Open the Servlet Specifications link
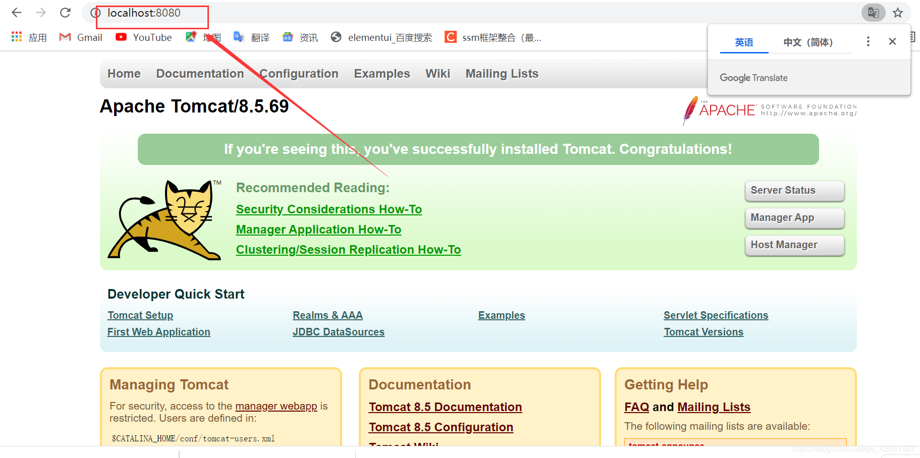 click(716, 315)
